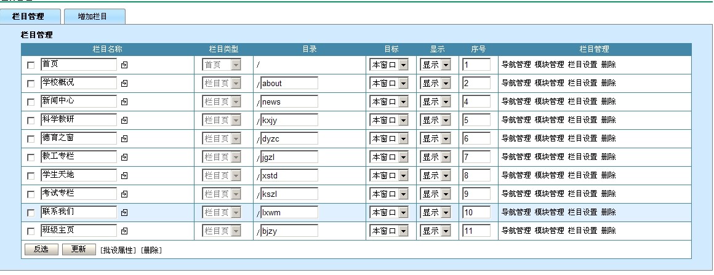Screen dimensions: 714x275
Task: Tick the checkbox for 教工专栏 row
Action: pyautogui.click(x=31, y=157)
